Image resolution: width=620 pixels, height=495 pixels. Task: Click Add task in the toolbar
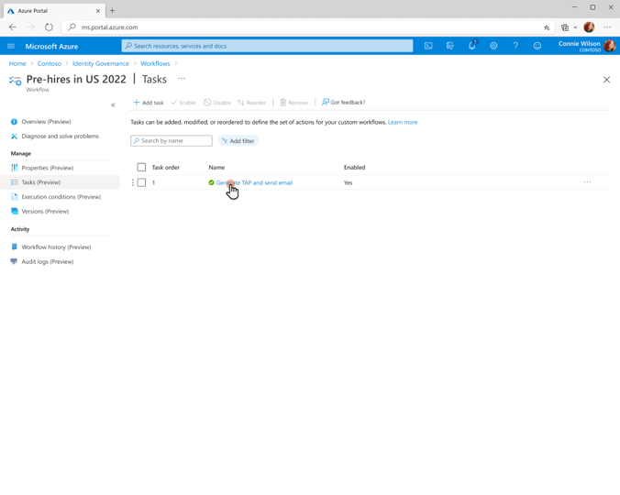[149, 103]
